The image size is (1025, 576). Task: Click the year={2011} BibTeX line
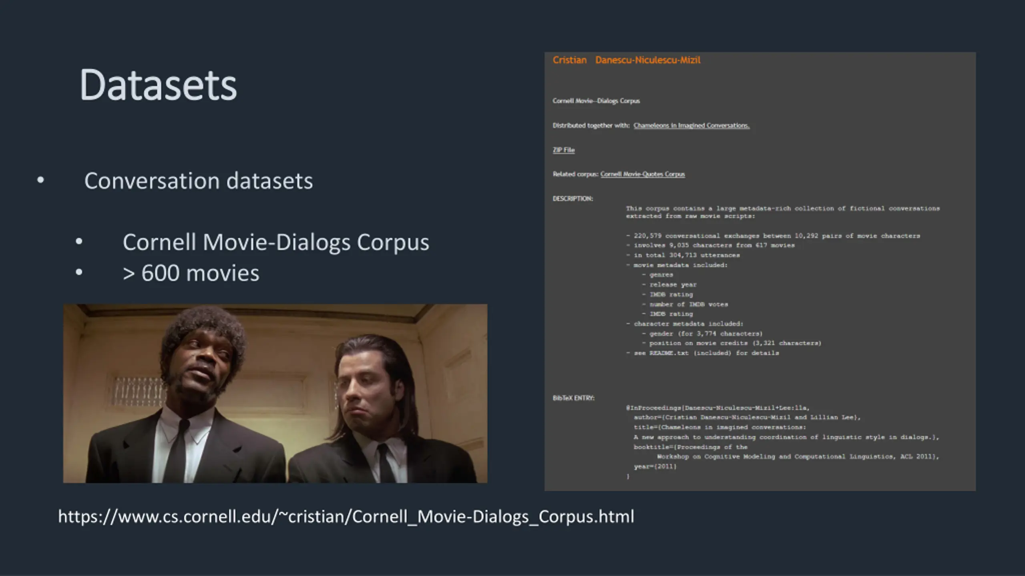pos(655,466)
